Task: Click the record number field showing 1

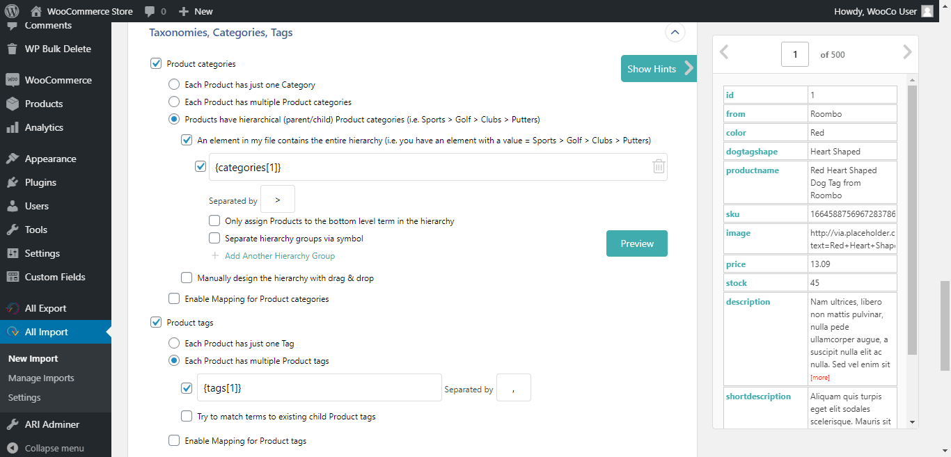Action: [x=795, y=54]
